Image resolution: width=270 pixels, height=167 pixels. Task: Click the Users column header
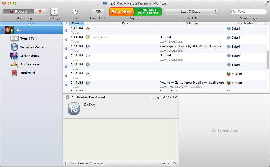31,23
